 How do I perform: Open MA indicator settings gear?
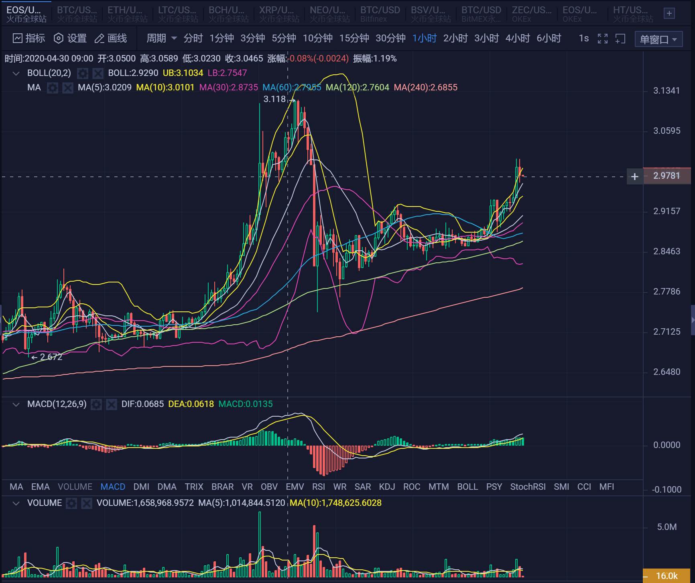pyautogui.click(x=53, y=88)
